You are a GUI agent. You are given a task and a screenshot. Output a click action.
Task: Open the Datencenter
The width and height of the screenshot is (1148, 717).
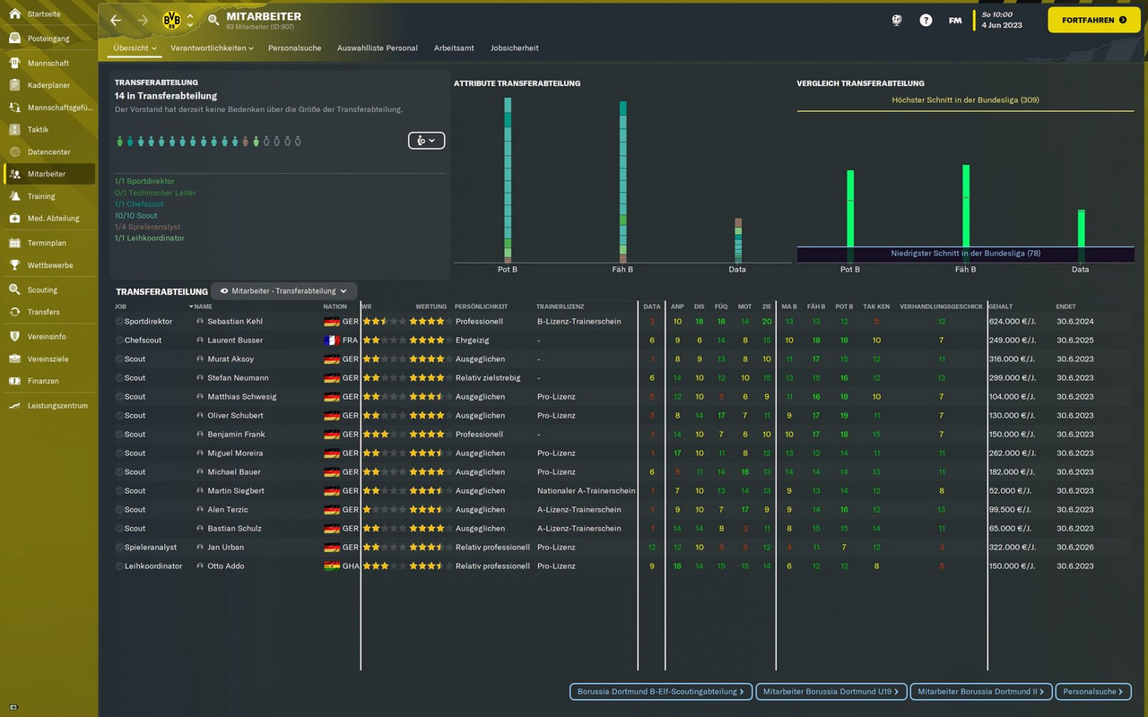(x=49, y=152)
